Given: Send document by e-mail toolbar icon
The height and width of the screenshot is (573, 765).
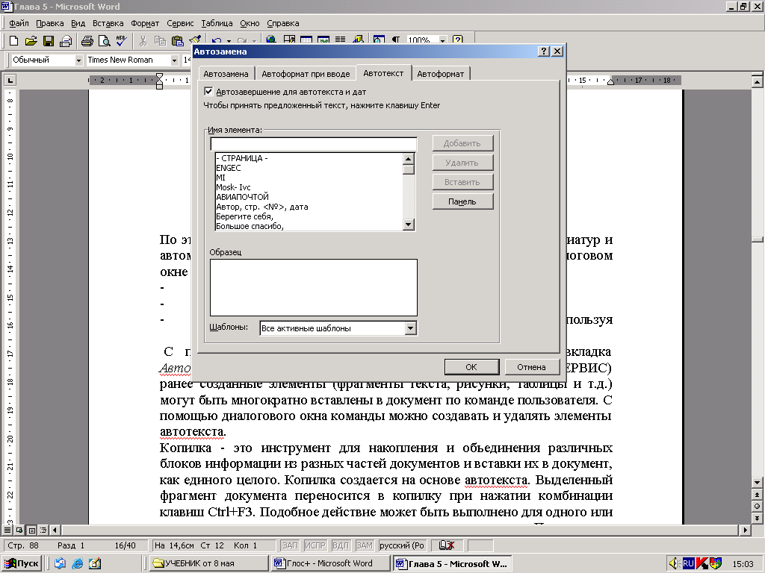Looking at the screenshot, I should 66,41.
